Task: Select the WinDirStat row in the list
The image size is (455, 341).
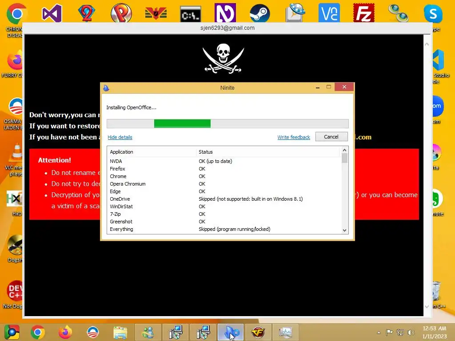Action: 224,206
